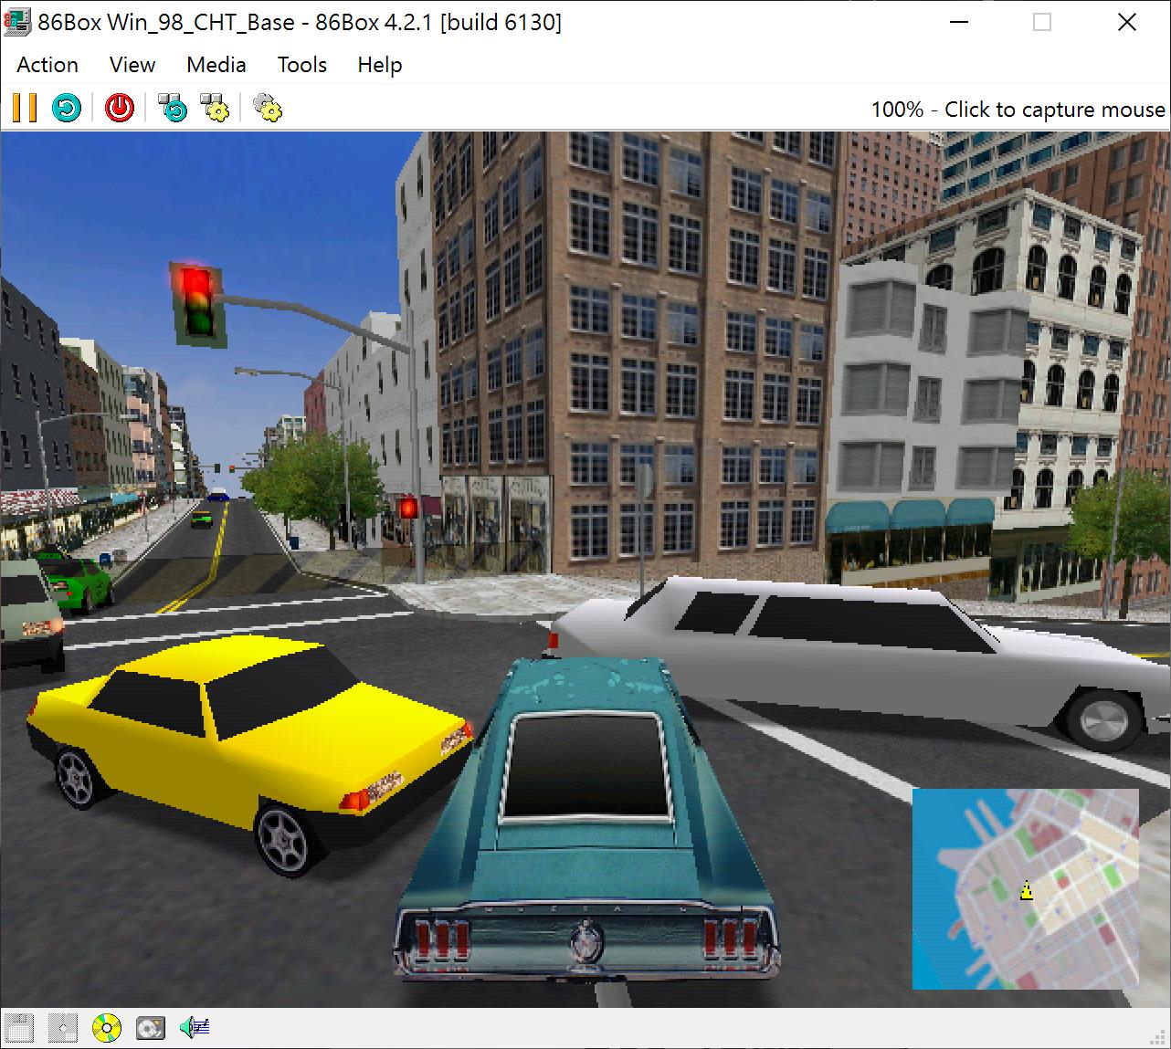This screenshot has height=1049, width=1171.
Task: Pause the emulation with the orange pause icon
Action: [25, 108]
